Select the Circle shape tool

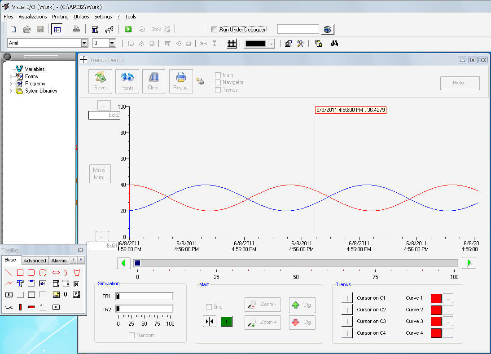[x=43, y=273]
